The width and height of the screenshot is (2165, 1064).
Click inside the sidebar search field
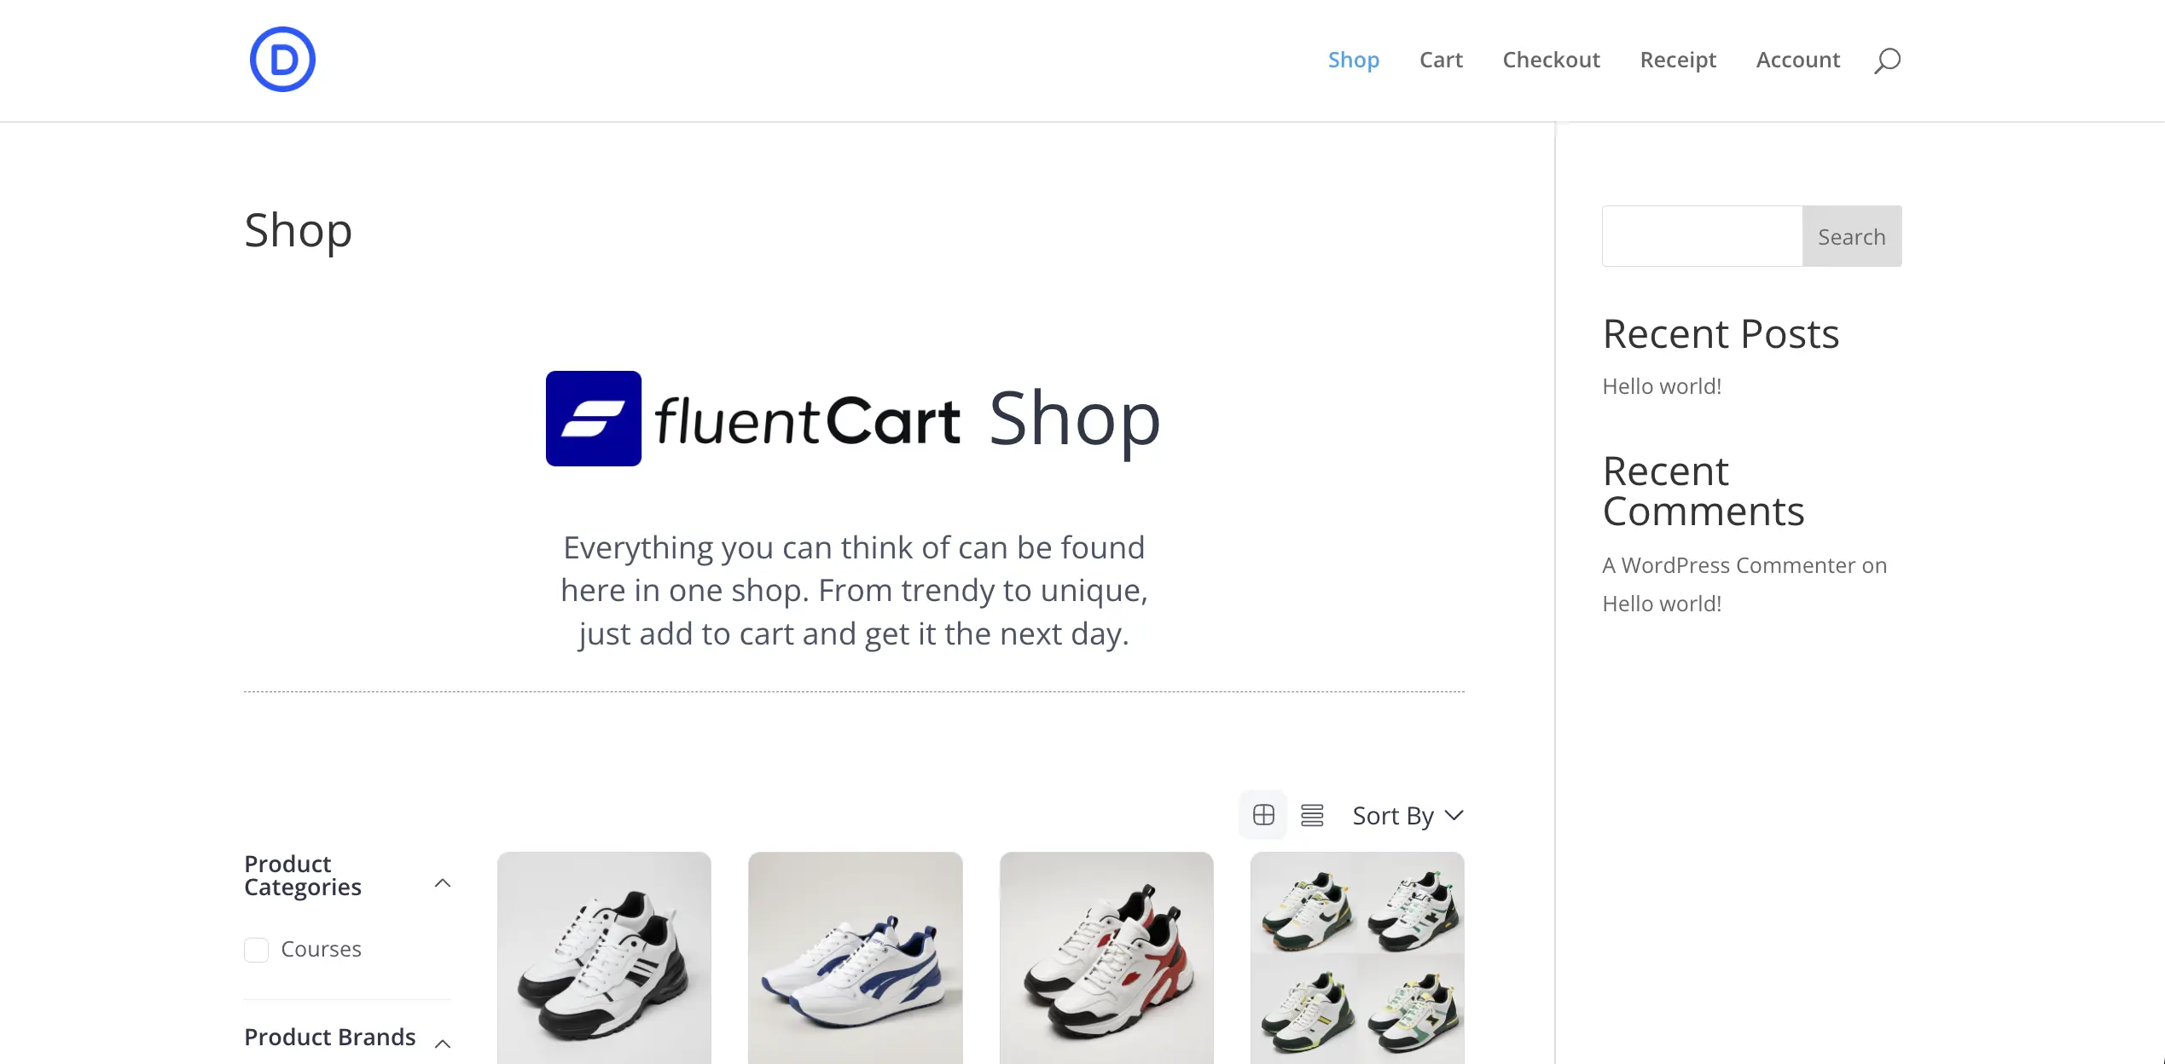click(x=1701, y=235)
